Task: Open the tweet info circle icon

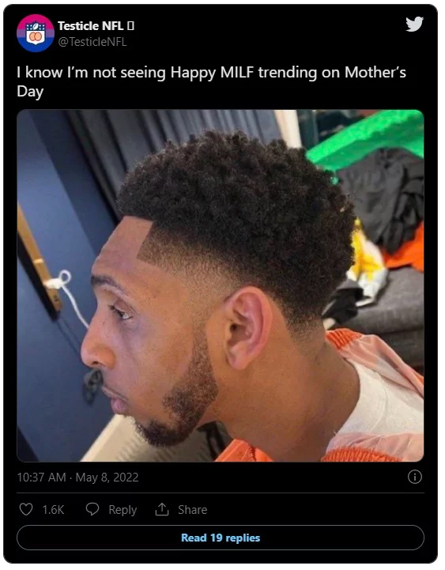Action: [x=415, y=477]
